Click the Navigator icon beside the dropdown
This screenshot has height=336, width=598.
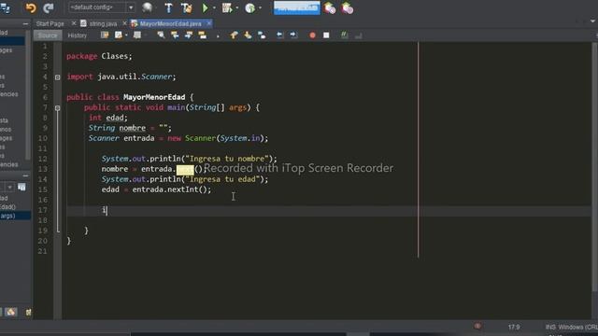pos(21,187)
